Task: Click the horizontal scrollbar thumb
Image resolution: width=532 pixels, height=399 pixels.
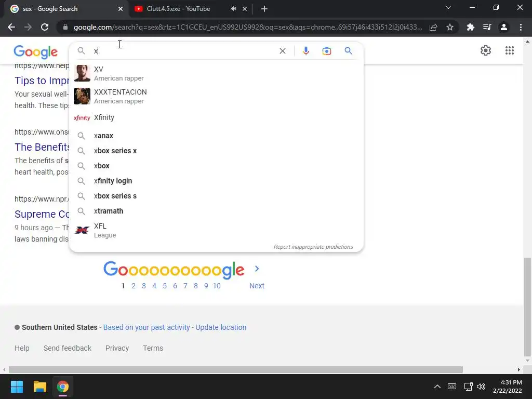Action: [236, 369]
